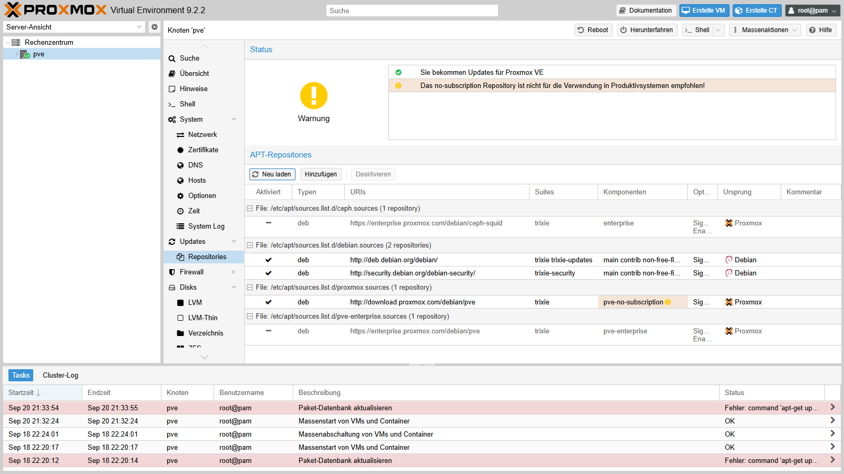Collapse ceph.sources file group
Viewport: 844px width, 474px height.
click(250, 209)
